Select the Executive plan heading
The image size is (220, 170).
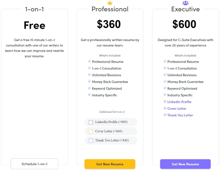pos(185,9)
